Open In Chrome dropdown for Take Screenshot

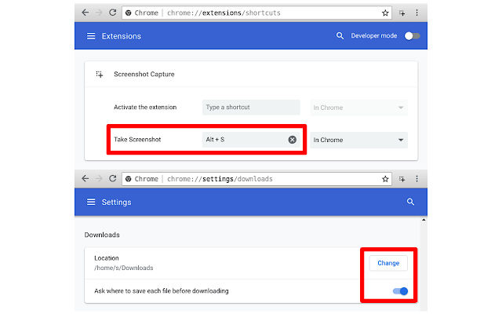tap(358, 140)
